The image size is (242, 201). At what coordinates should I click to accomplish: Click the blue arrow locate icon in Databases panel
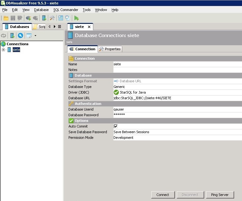(x=20, y=35)
